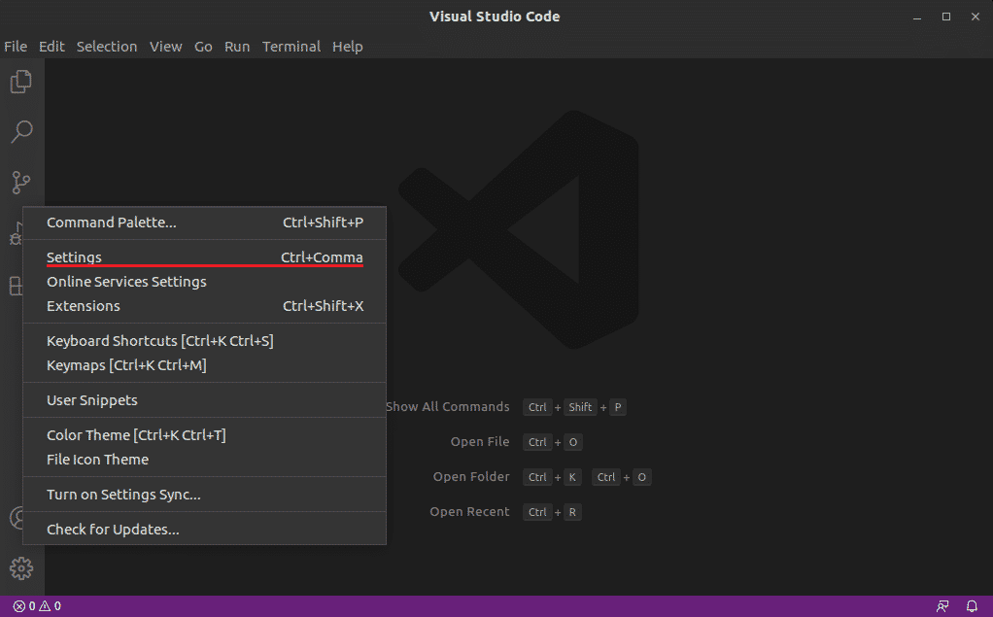Open the Source Control icon

[21, 182]
